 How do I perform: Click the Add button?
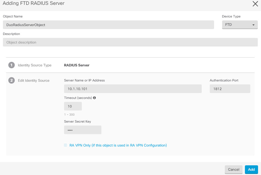point(251,170)
